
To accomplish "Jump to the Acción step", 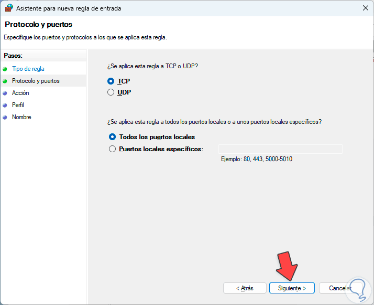I will 20,93.
